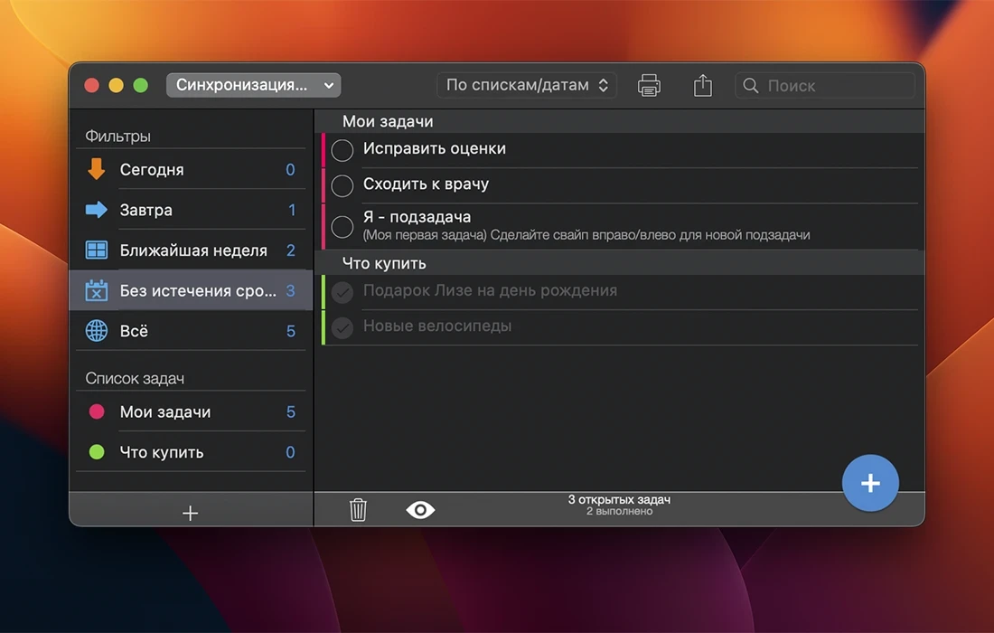
Task: Select the Что купить list in sidebar
Action: click(x=161, y=452)
